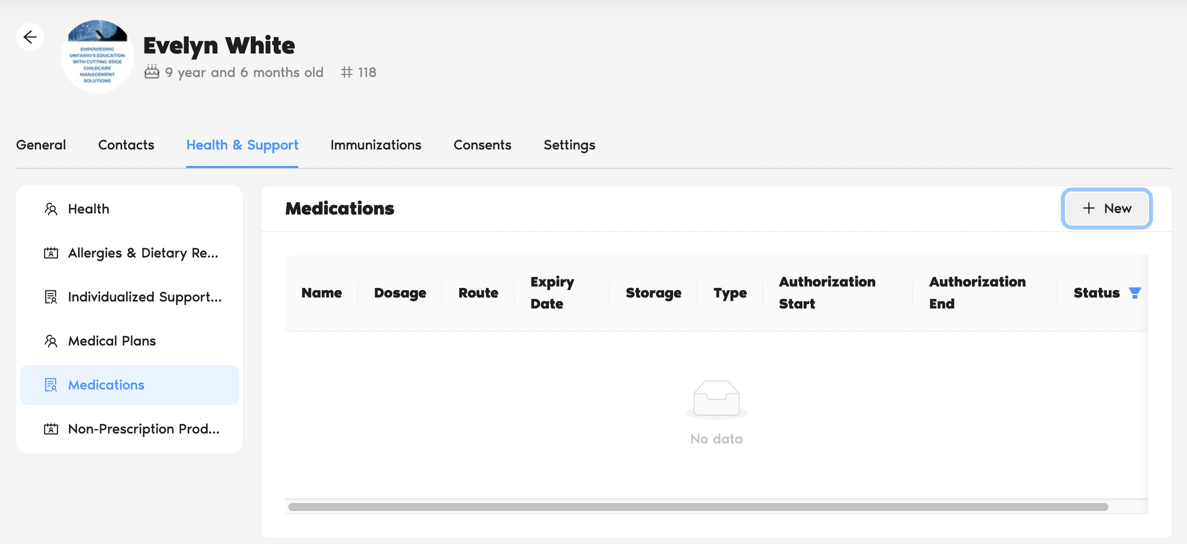Image resolution: width=1187 pixels, height=544 pixels.
Task: Click the back arrow icon
Action: [30, 37]
